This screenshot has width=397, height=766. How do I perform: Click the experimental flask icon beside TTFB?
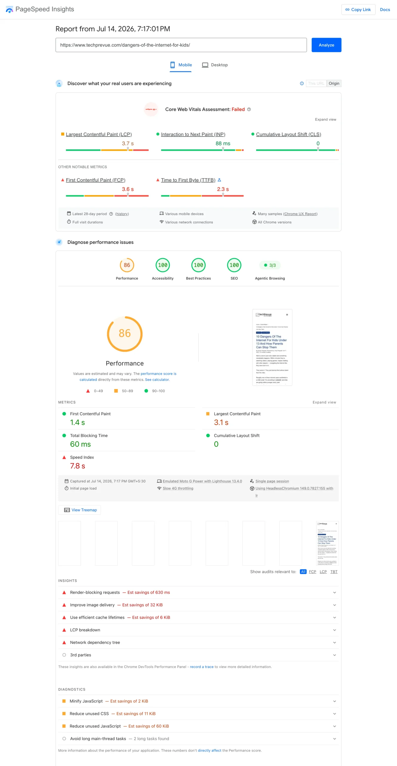click(219, 180)
